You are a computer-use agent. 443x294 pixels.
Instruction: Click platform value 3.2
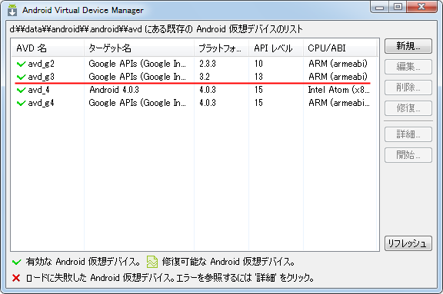[x=205, y=77]
